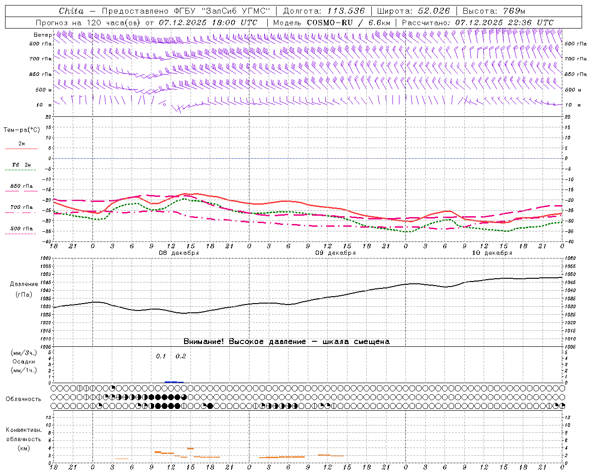The height and width of the screenshot is (471, 589).
Task: Select the forecast start time 07.12.2025 18:00 UTC
Action: click(x=208, y=23)
